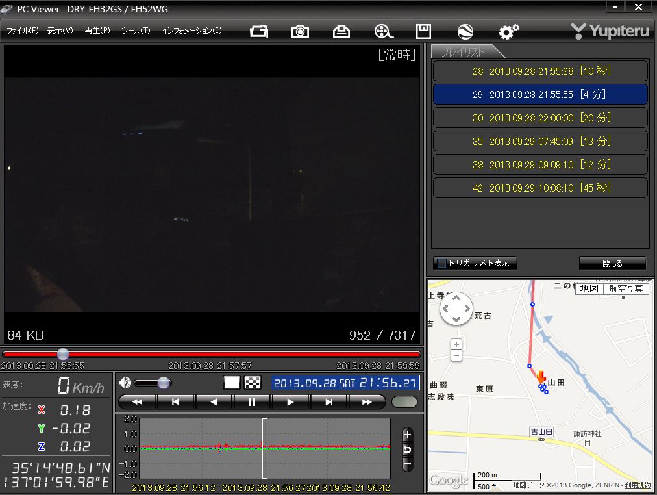Image resolution: width=657 pixels, height=495 pixels.
Task: Minimize the PC Viewer window
Action: pyautogui.click(x=615, y=7)
